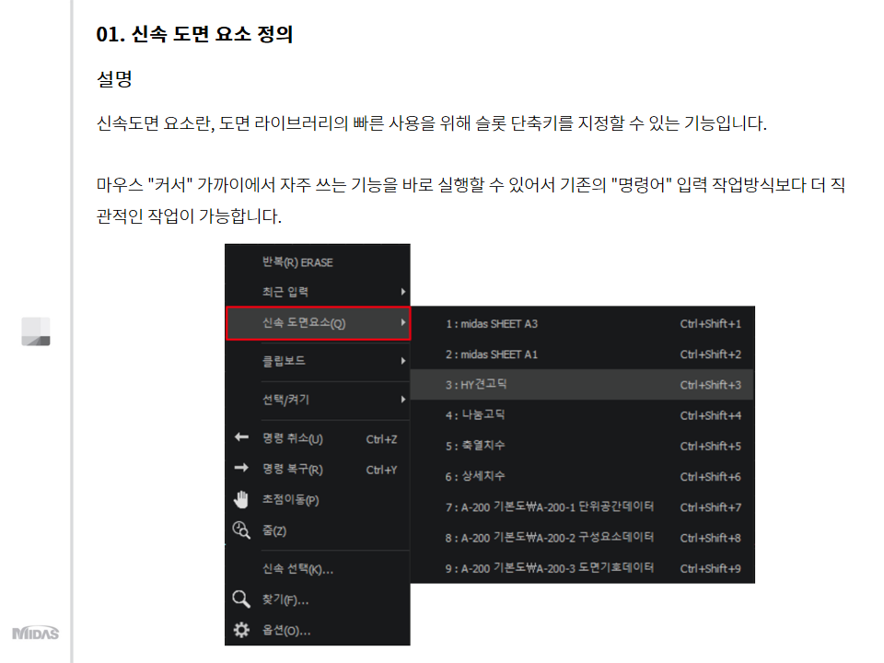Click the MIDAS logo
The height and width of the screenshot is (663, 884).
coord(36,633)
